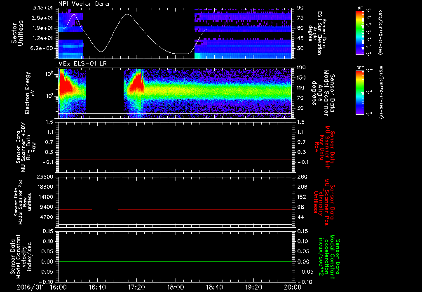Click the "18:40" time axis label
This screenshot has height=292, width=422.
click(214, 287)
